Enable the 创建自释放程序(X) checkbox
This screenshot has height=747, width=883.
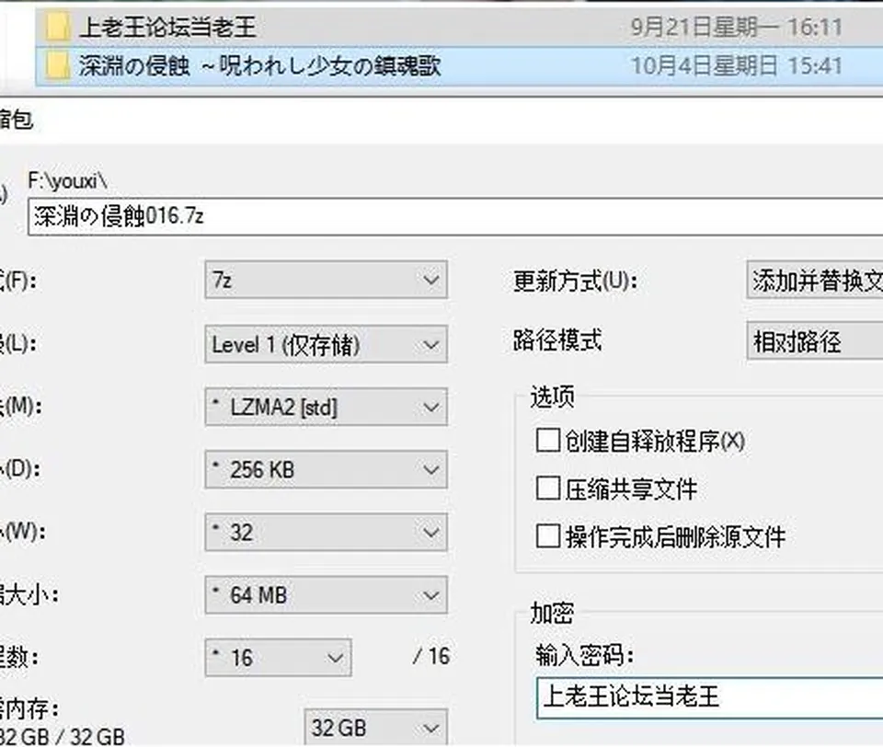548,441
